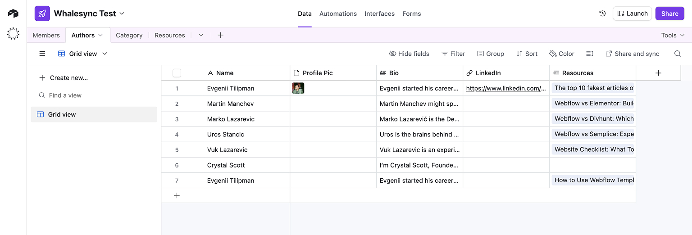Click the purple Share button
The width and height of the screenshot is (692, 235).
click(670, 14)
